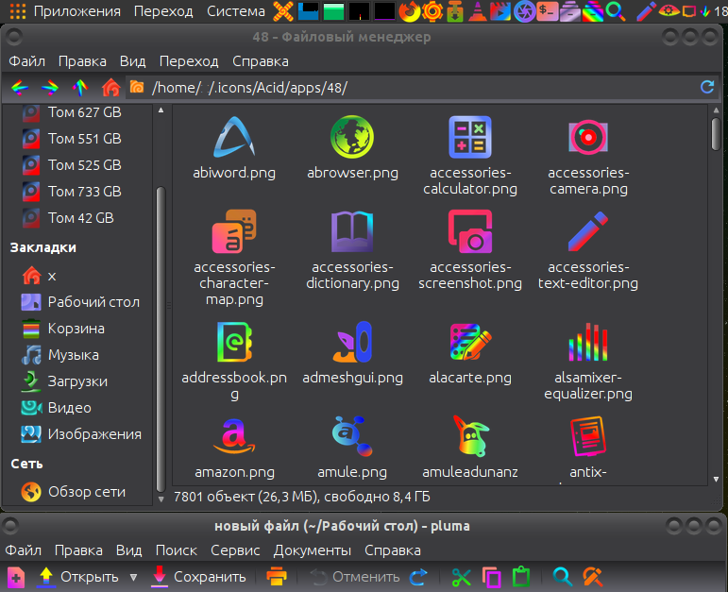Open Система menu in top panel
Viewport: 728px width, 592px height.
pos(236,11)
